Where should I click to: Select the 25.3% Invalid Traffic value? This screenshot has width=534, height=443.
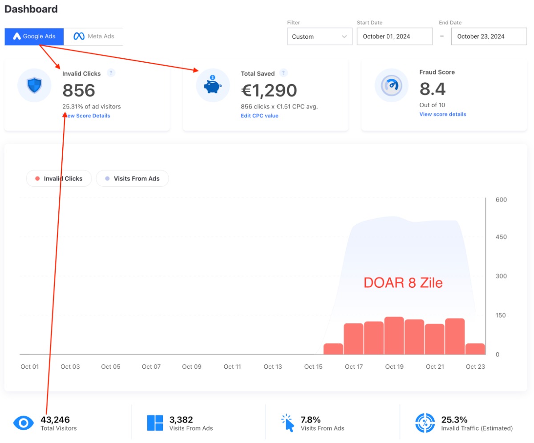point(454,419)
